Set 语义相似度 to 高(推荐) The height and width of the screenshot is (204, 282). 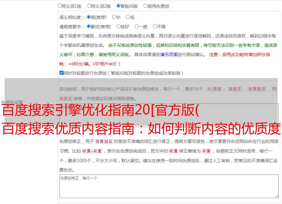tap(89, 17)
